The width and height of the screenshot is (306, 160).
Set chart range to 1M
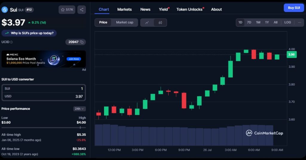pos(258,22)
